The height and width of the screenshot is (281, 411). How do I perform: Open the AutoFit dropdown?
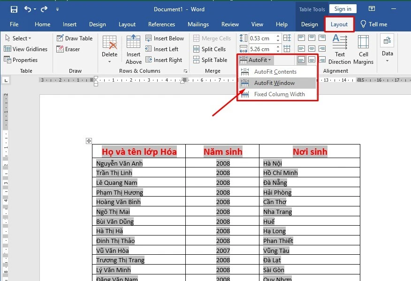(255, 60)
